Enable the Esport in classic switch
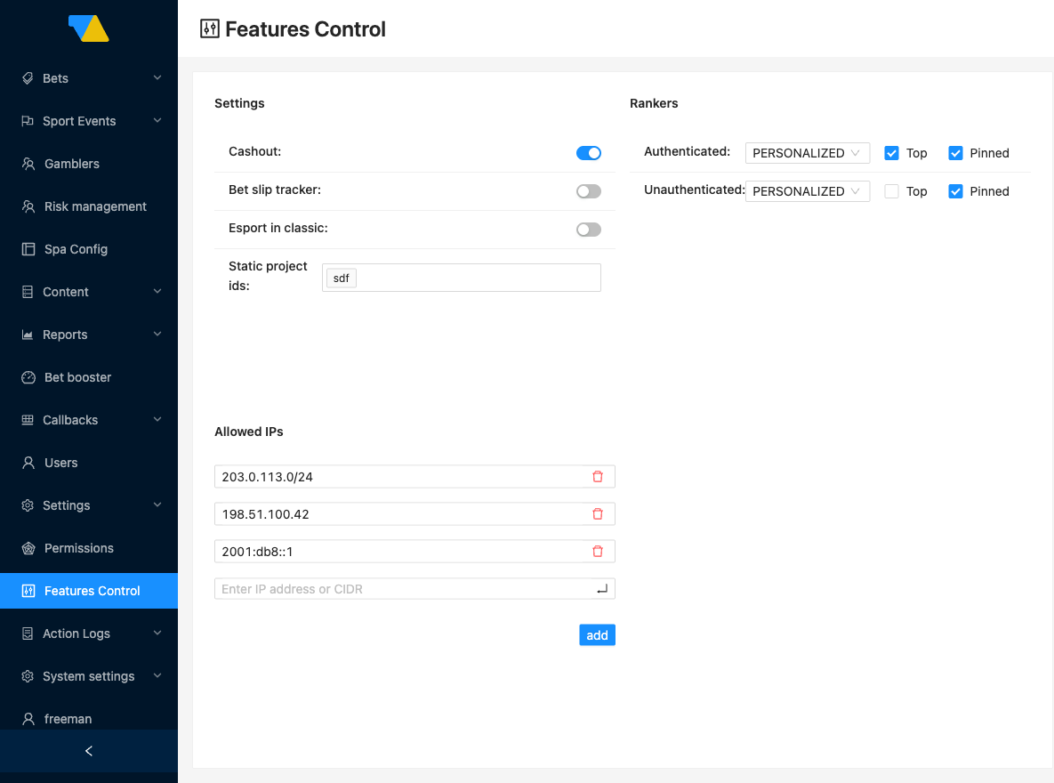This screenshot has width=1054, height=783. tap(588, 230)
